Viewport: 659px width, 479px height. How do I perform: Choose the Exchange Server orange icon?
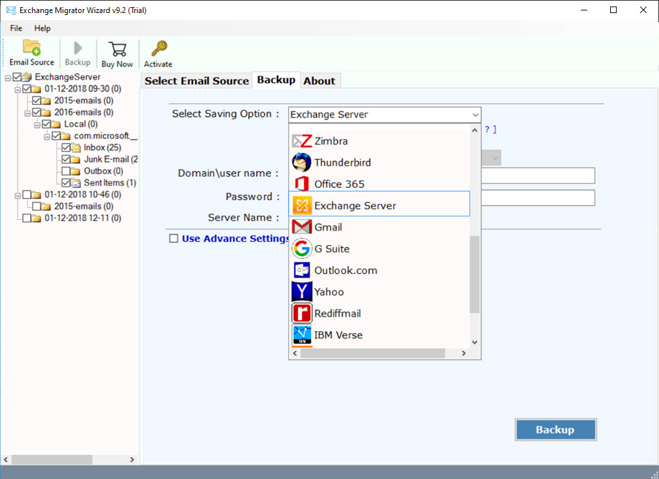pyautogui.click(x=302, y=205)
